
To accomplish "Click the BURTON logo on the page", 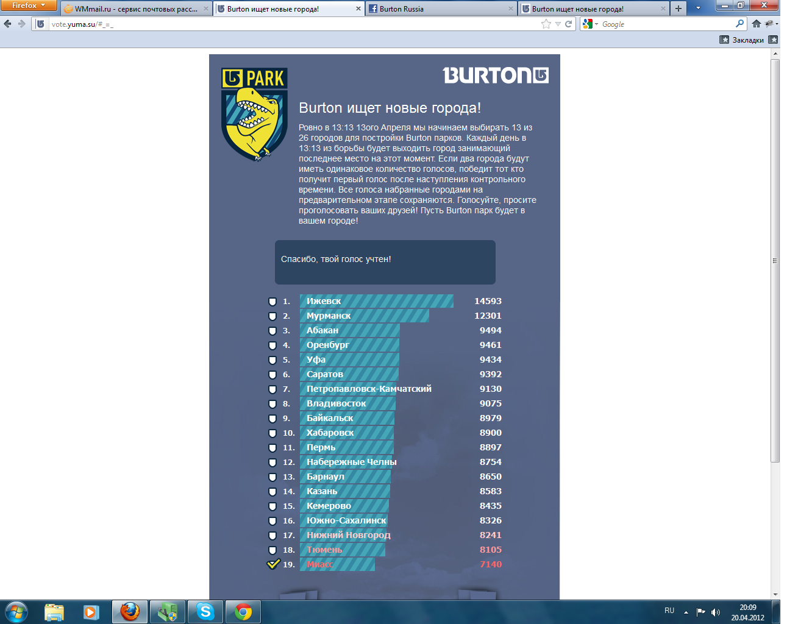I will (496, 75).
